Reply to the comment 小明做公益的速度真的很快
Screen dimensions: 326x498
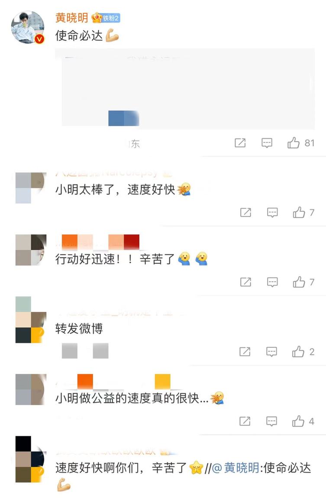pyautogui.click(x=271, y=421)
